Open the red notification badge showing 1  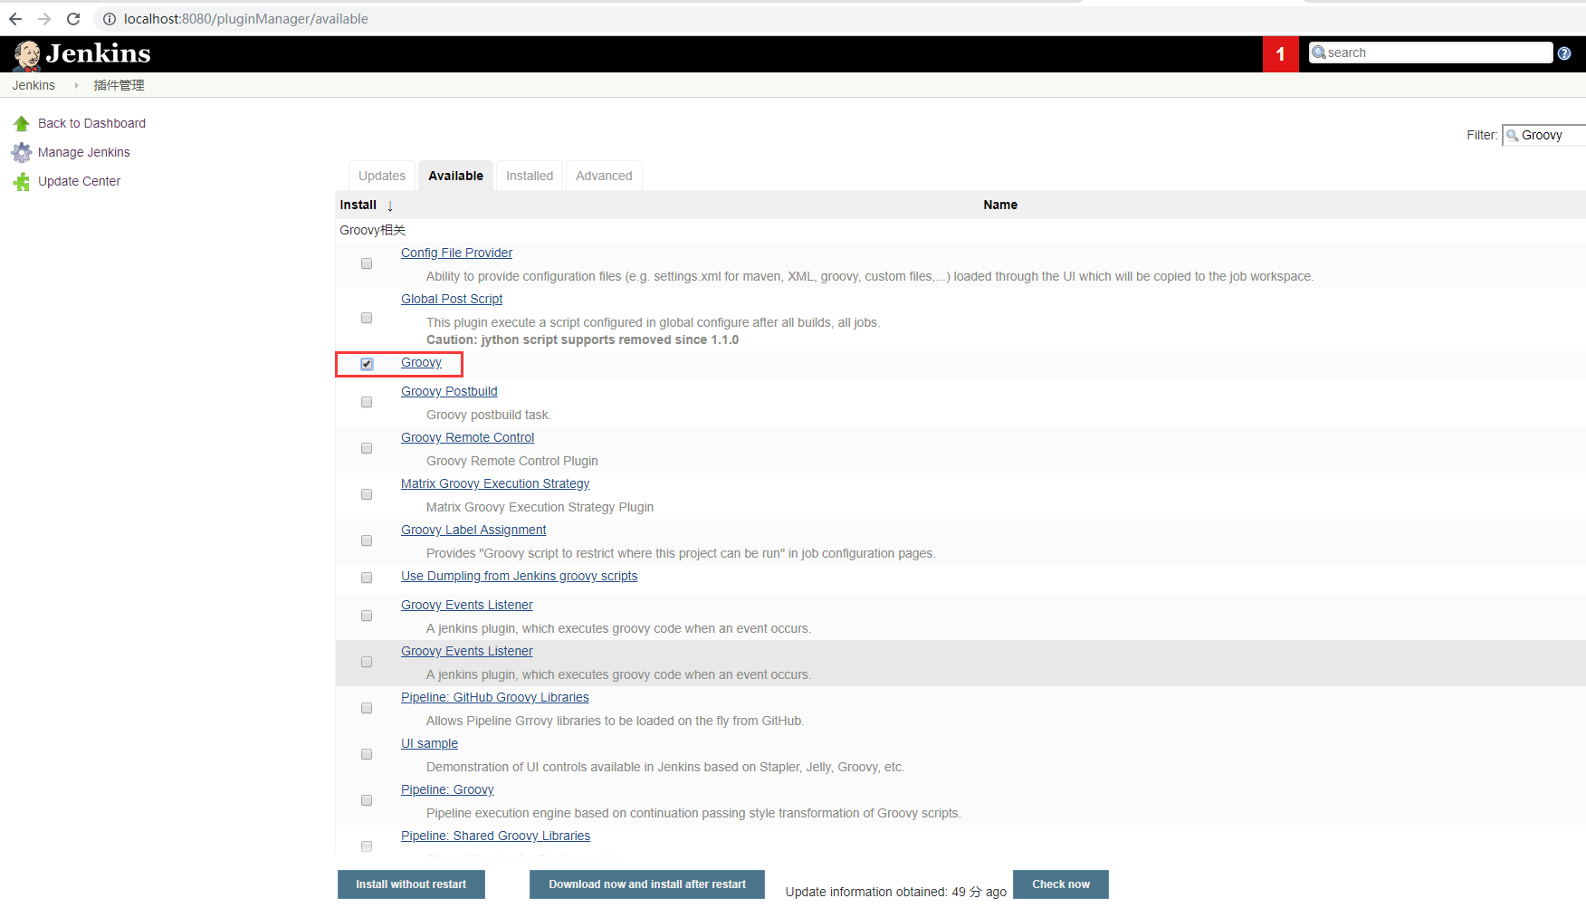pos(1280,54)
